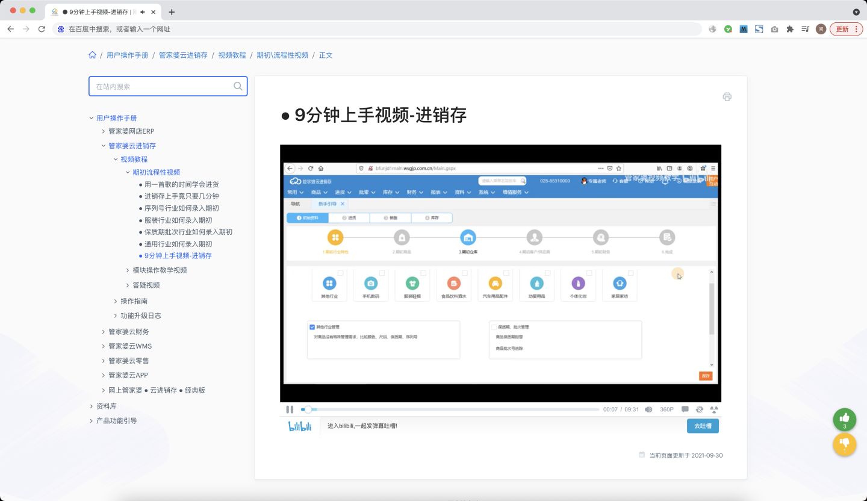
Task: Click the brown profile avatar in toolbar
Action: coord(821,29)
